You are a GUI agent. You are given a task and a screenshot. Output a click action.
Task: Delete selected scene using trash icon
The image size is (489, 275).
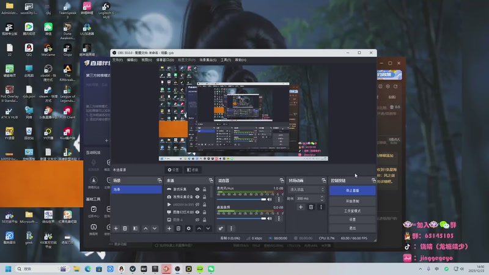pyautogui.click(x=125, y=228)
